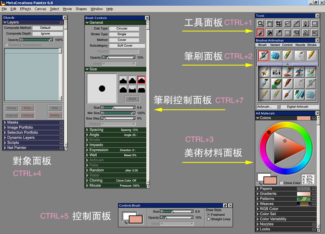Select the Paint Bucket tool
The width and height of the screenshot is (325, 234).
(269, 32)
